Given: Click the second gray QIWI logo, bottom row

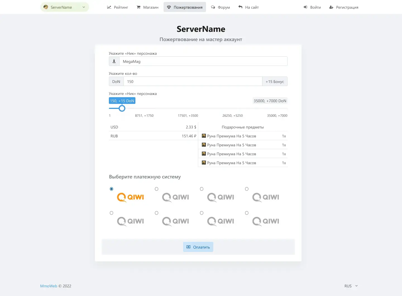Looking at the screenshot, I should (x=176, y=221).
